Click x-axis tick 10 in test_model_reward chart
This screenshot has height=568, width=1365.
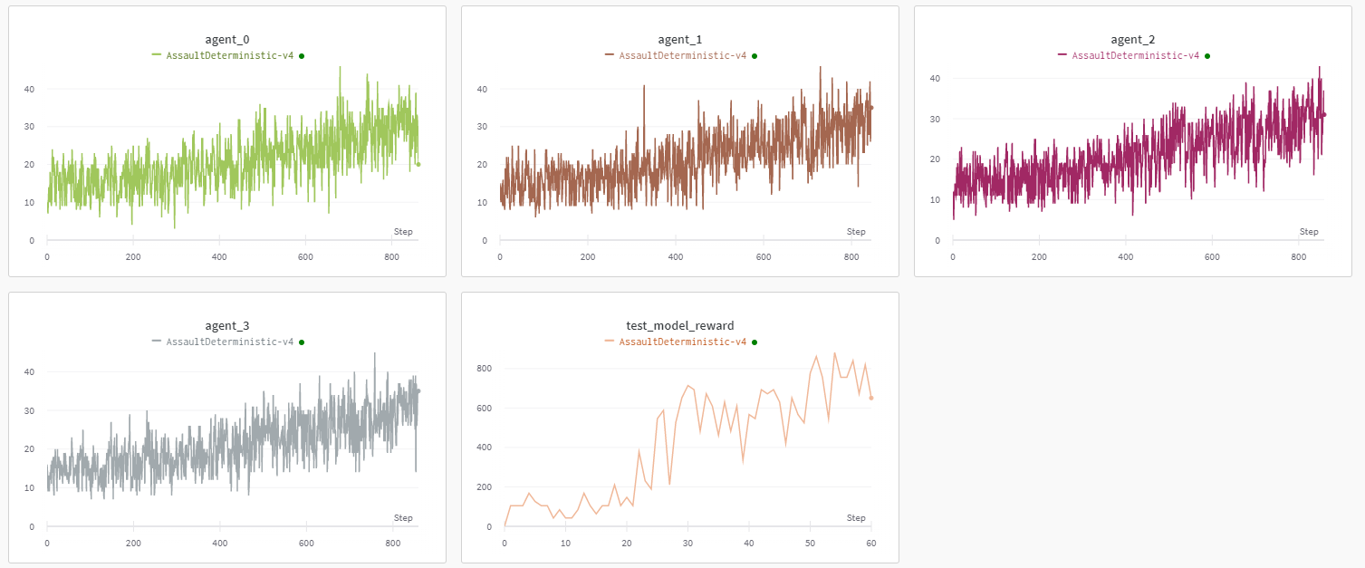[x=565, y=544]
